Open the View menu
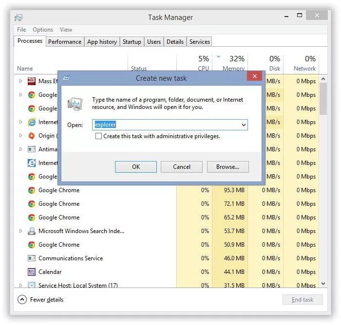 tap(66, 30)
